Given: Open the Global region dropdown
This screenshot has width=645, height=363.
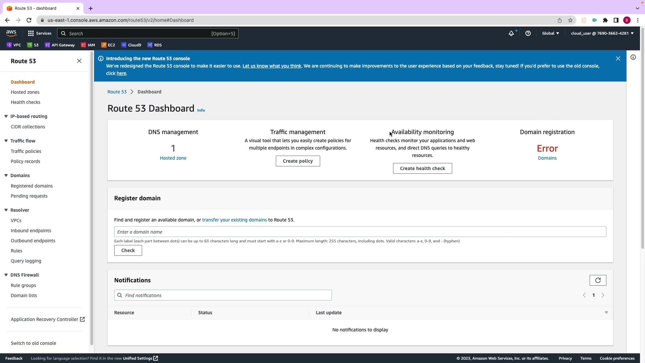Looking at the screenshot, I should (550, 33).
